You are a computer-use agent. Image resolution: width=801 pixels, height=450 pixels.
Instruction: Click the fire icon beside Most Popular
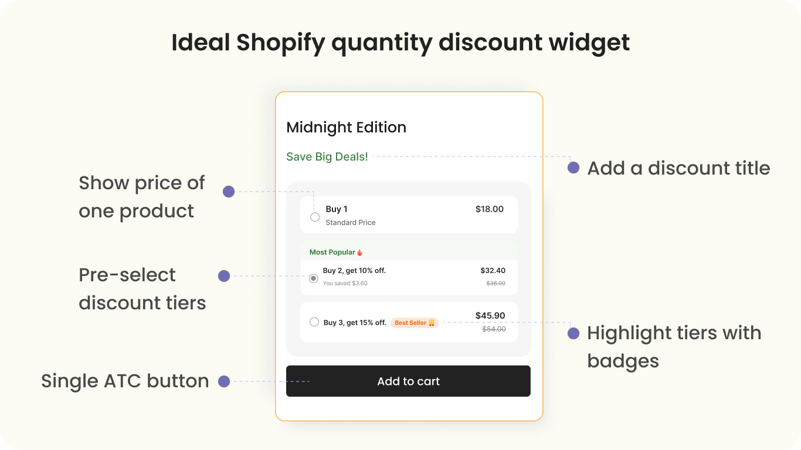[x=360, y=253]
